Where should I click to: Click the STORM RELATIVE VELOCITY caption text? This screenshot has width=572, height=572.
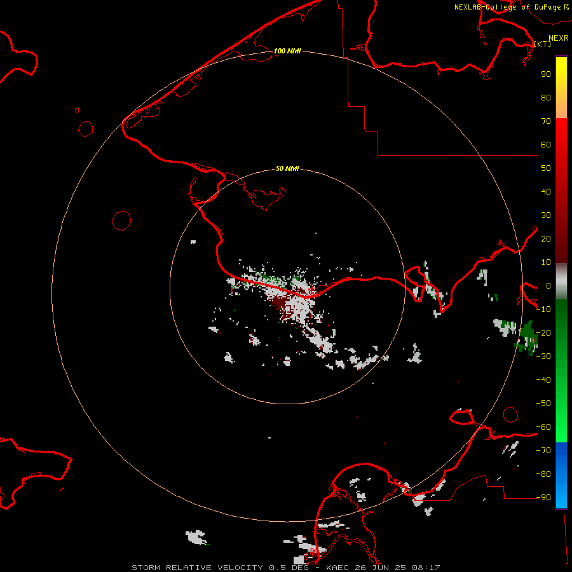tap(197, 568)
